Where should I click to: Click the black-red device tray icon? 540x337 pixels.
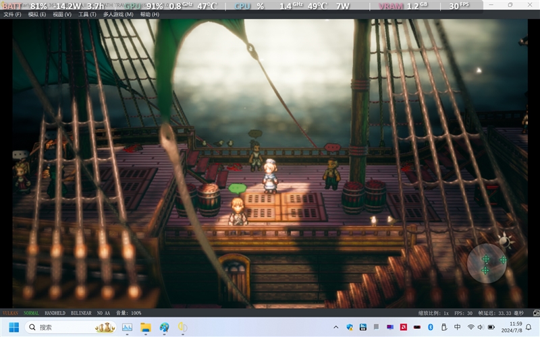click(417, 328)
